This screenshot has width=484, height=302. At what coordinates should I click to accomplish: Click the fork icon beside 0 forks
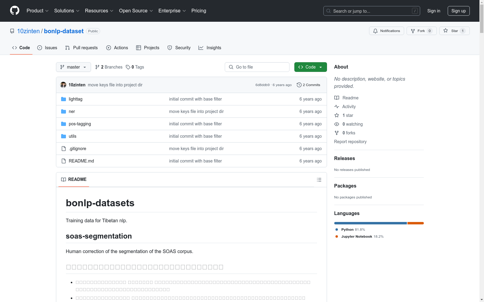click(337, 133)
